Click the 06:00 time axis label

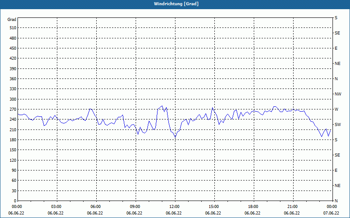[x=95, y=206]
